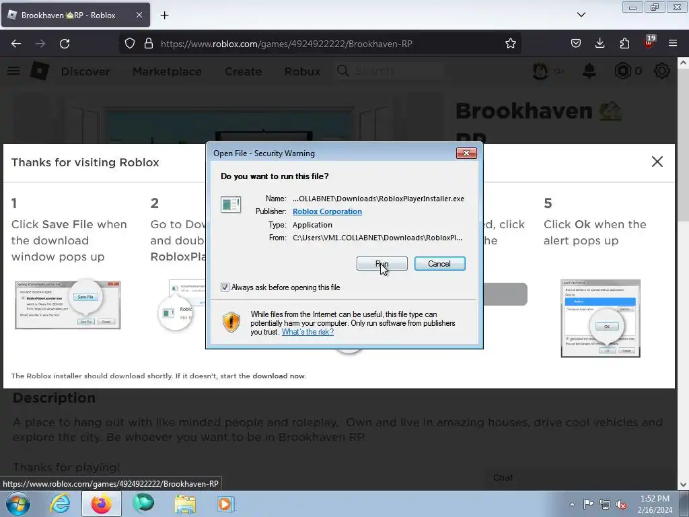Click the Action Center flag tray icon
The width and height of the screenshot is (689, 517).
[x=588, y=504]
